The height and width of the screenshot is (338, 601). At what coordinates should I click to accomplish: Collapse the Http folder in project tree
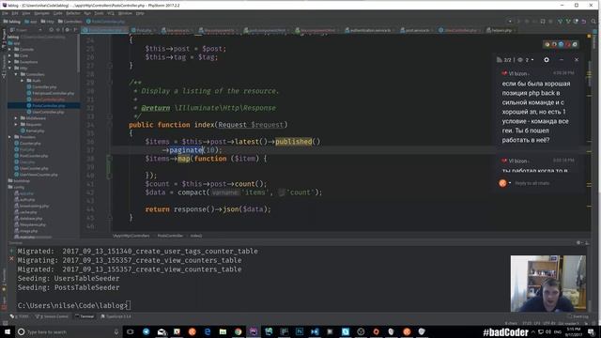10,69
